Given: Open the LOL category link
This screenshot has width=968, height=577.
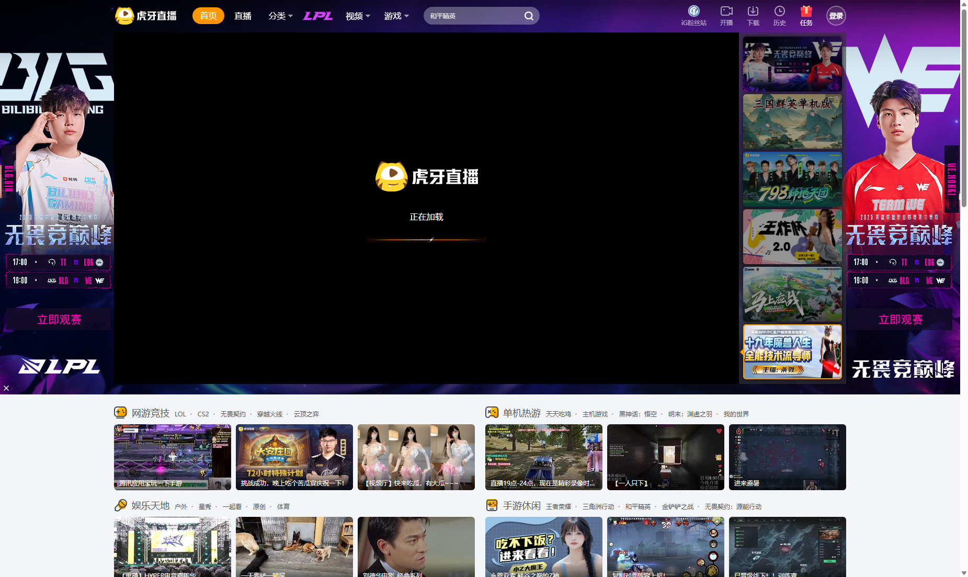Looking at the screenshot, I should pyautogui.click(x=180, y=414).
